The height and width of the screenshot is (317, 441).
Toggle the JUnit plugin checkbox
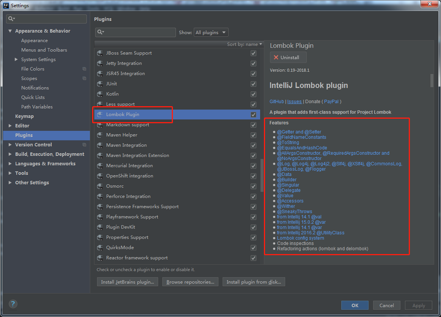point(253,84)
